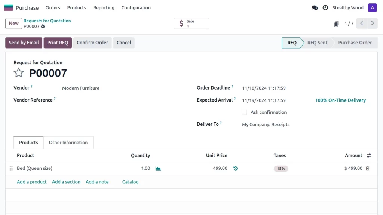Open the Reporting menu
383x215 pixels.
pyautogui.click(x=104, y=8)
